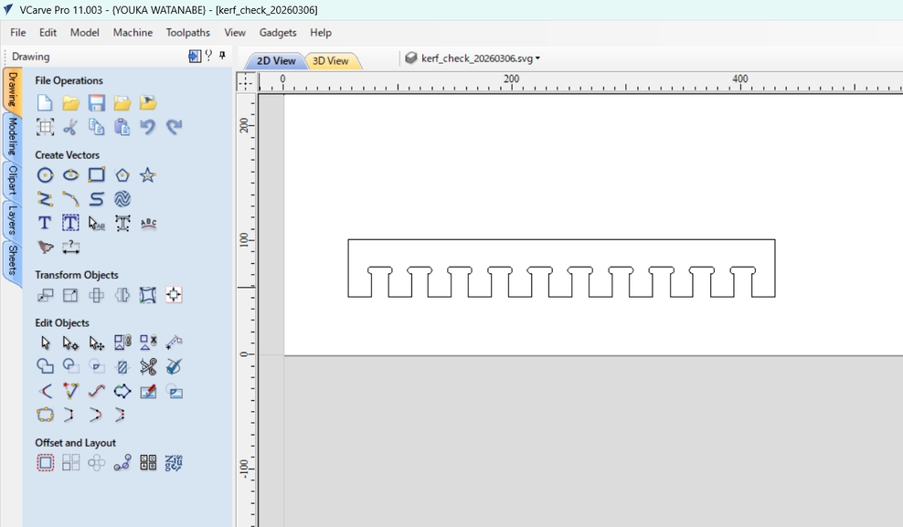The height and width of the screenshot is (527, 903).
Task: Open the Machine menu
Action: point(133,33)
